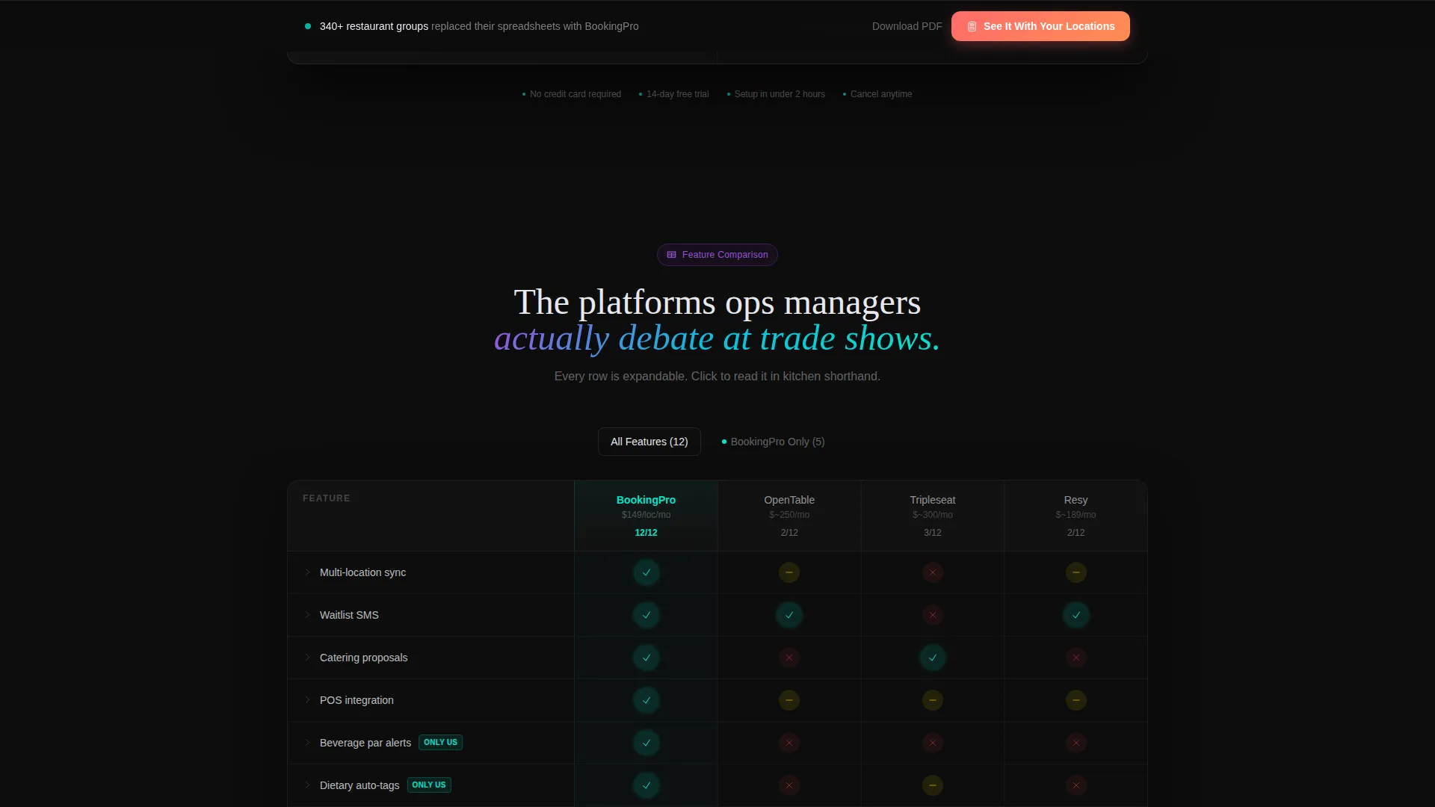Click the 3/12 score under Tripleseat
Screen dimensions: 1435x807
click(x=933, y=533)
